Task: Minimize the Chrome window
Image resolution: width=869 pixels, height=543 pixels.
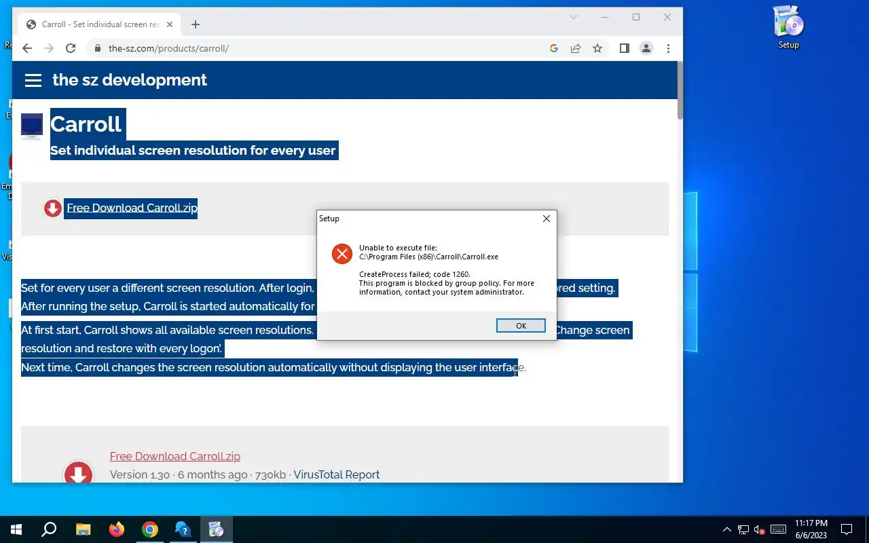Action: (x=605, y=17)
